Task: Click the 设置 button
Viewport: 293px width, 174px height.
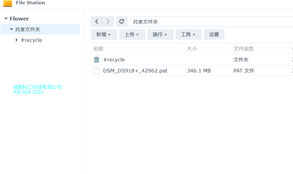Action: pyautogui.click(x=214, y=34)
